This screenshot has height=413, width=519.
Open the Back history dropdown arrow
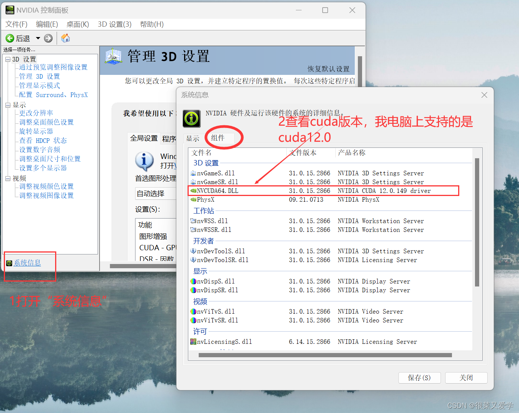click(38, 38)
